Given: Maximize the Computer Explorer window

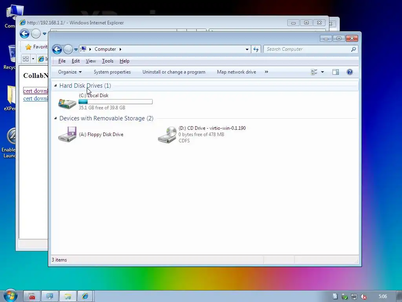Looking at the screenshot, I should (x=339, y=39).
